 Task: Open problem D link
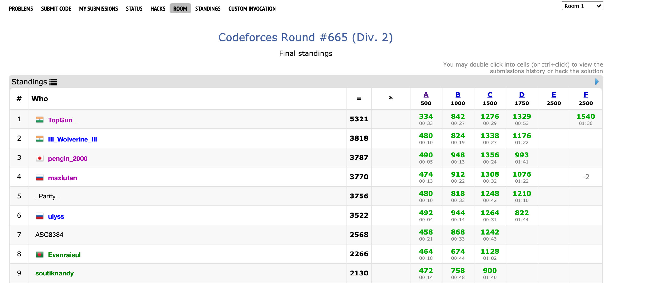tap(522, 95)
